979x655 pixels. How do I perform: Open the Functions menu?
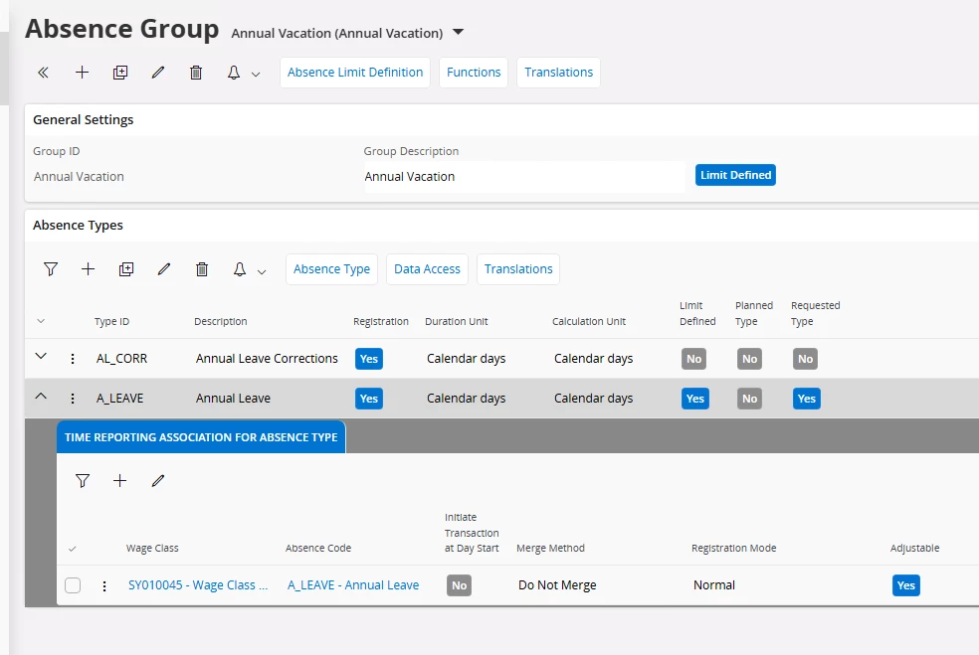point(474,73)
